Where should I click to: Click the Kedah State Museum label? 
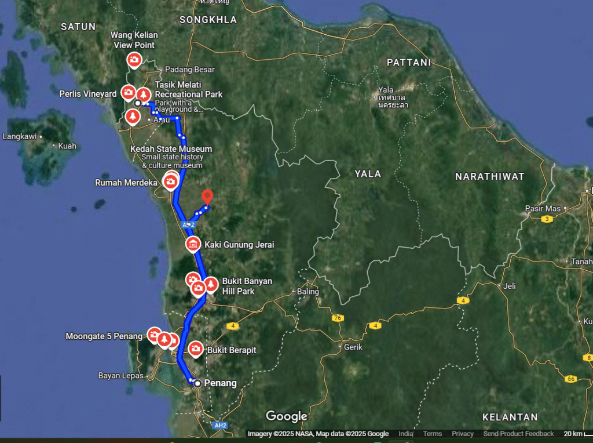click(171, 149)
